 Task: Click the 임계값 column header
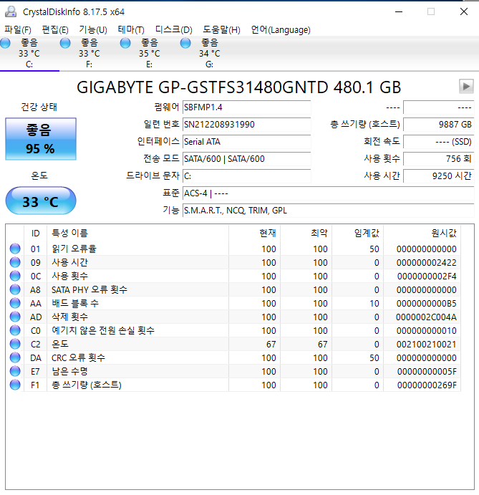357,233
